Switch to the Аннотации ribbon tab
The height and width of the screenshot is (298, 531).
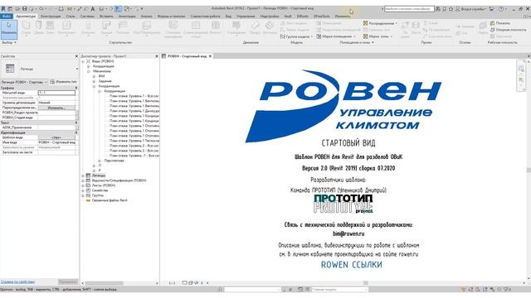(127, 16)
